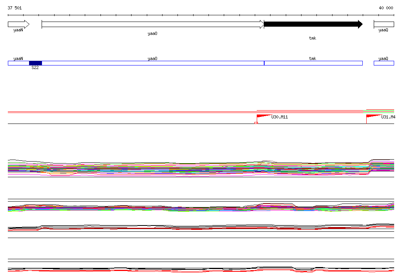Click the yaaQ label above the blue segment box
The width and height of the screenshot is (402, 280).
pyautogui.click(x=383, y=59)
